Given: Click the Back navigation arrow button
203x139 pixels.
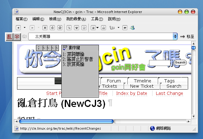Looking at the screenshot, I should coord(18,28).
